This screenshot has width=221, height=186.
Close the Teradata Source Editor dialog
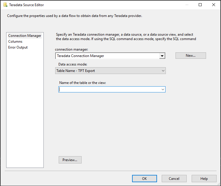click(214, 5)
